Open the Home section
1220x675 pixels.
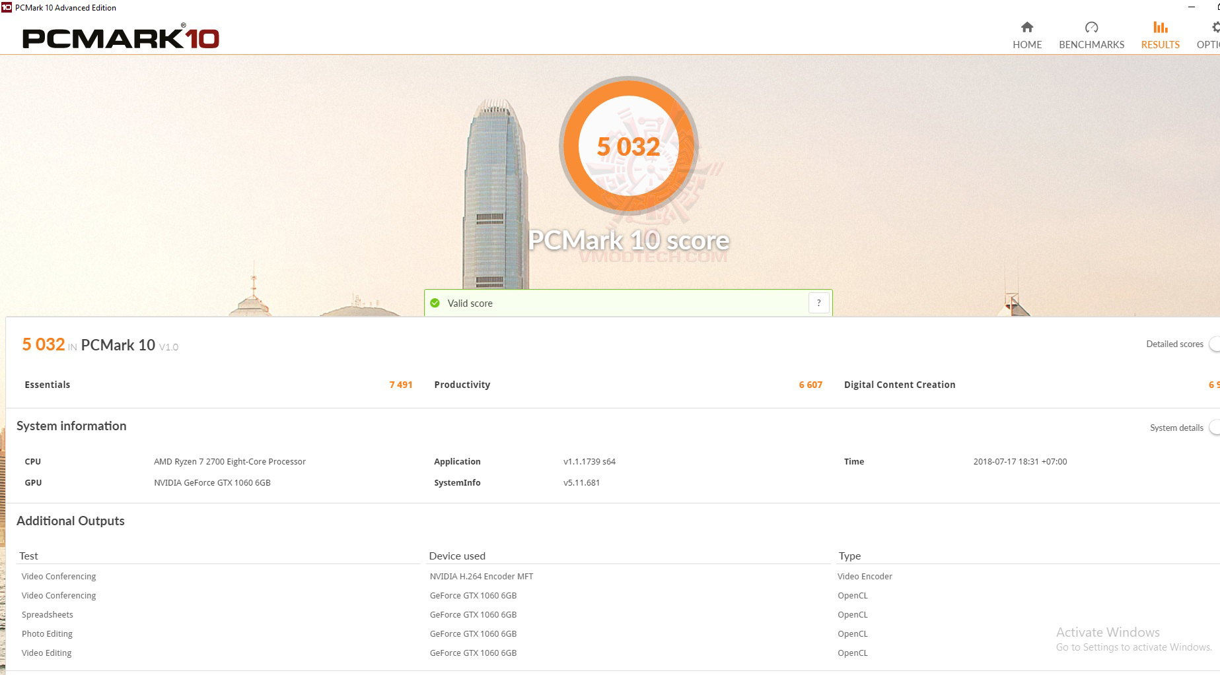coord(1026,36)
